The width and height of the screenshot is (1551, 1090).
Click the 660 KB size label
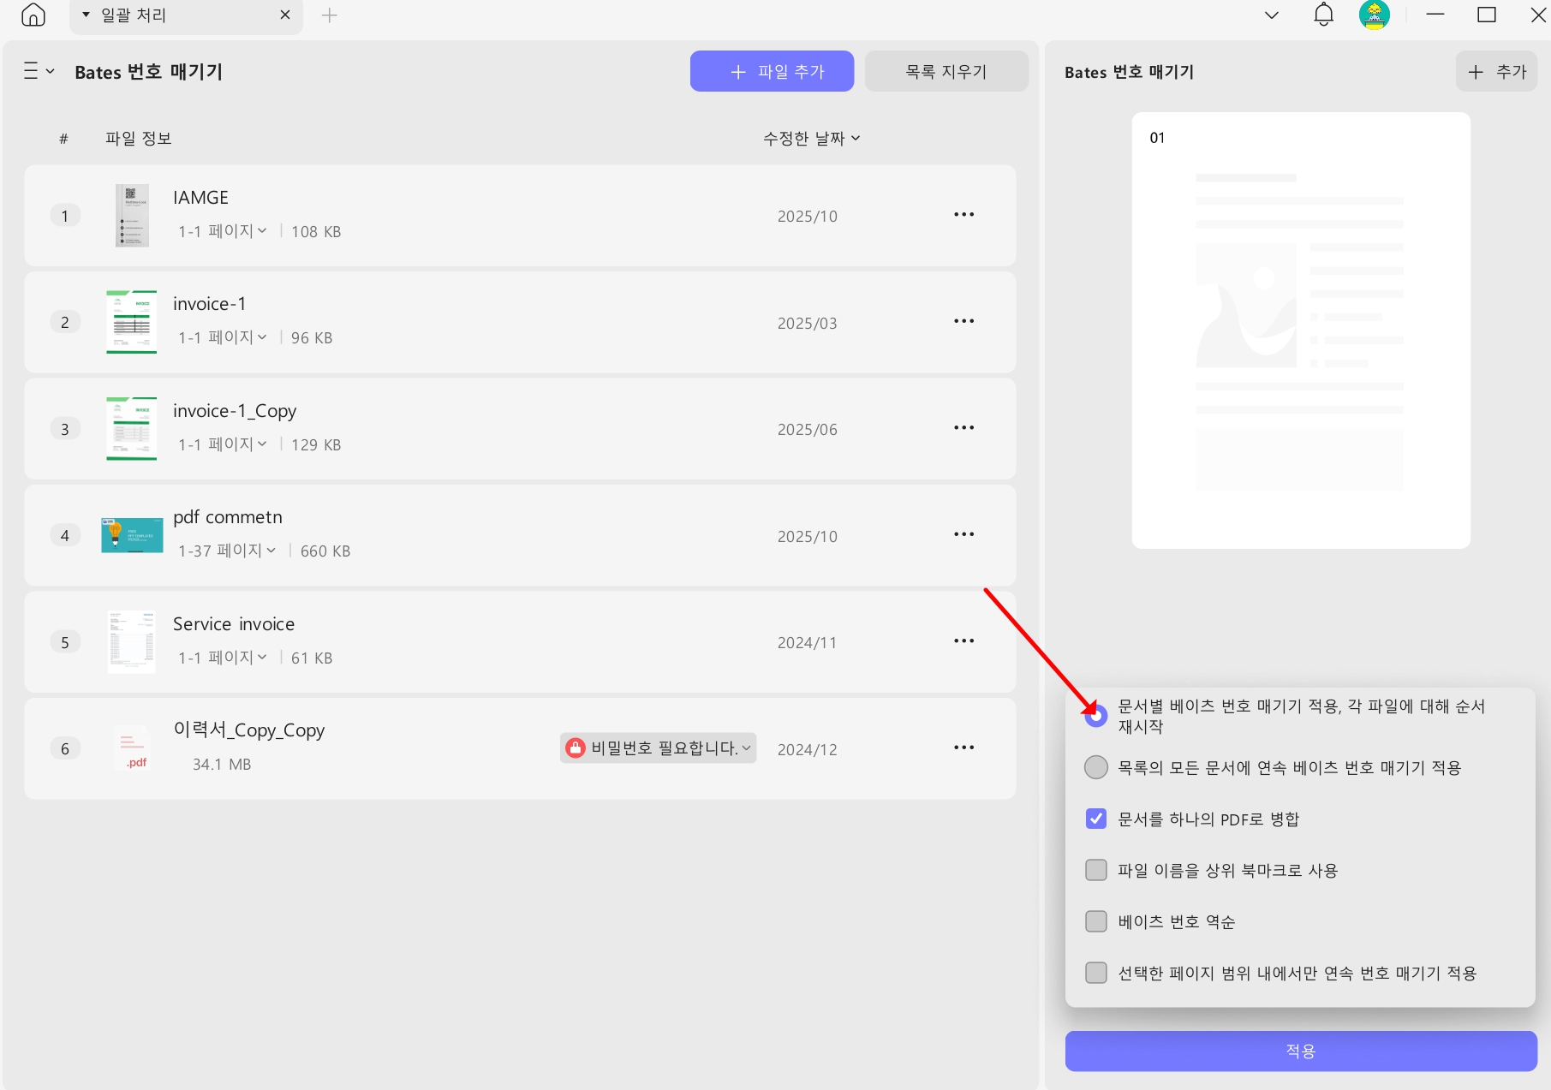tap(325, 551)
